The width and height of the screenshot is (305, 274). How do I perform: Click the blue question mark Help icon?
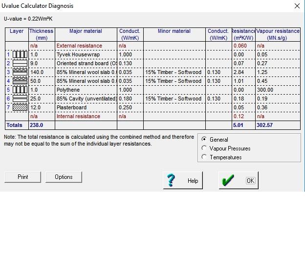tap(171, 180)
